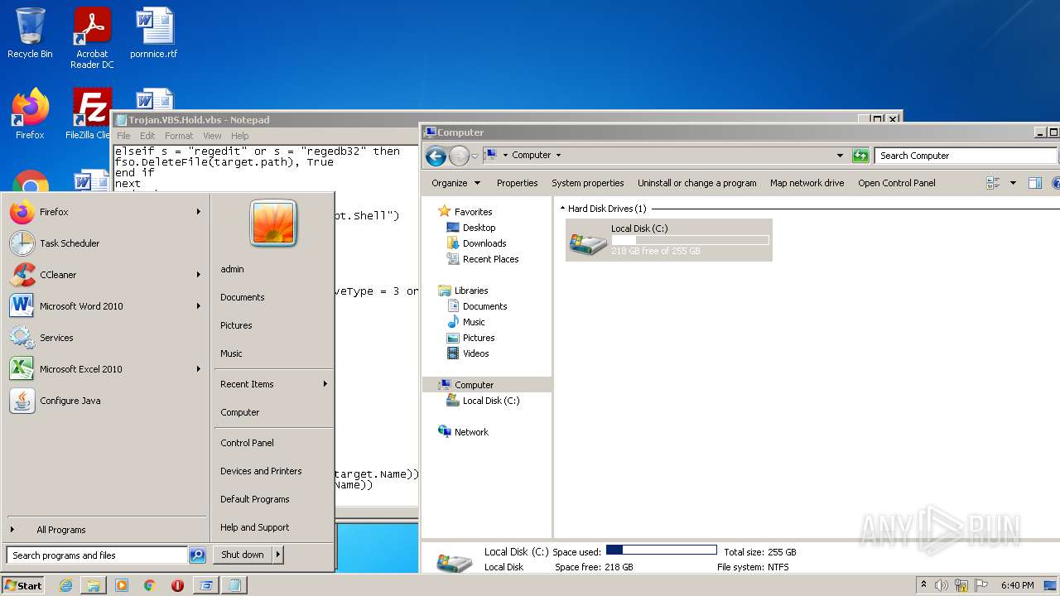Open Notepad Help menu
The height and width of the screenshot is (596, 1060).
coord(240,136)
